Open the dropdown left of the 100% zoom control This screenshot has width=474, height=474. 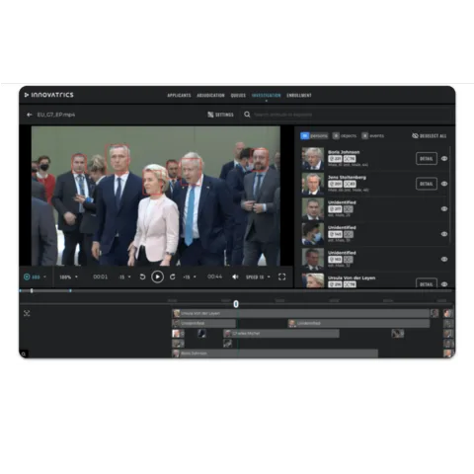(35, 276)
